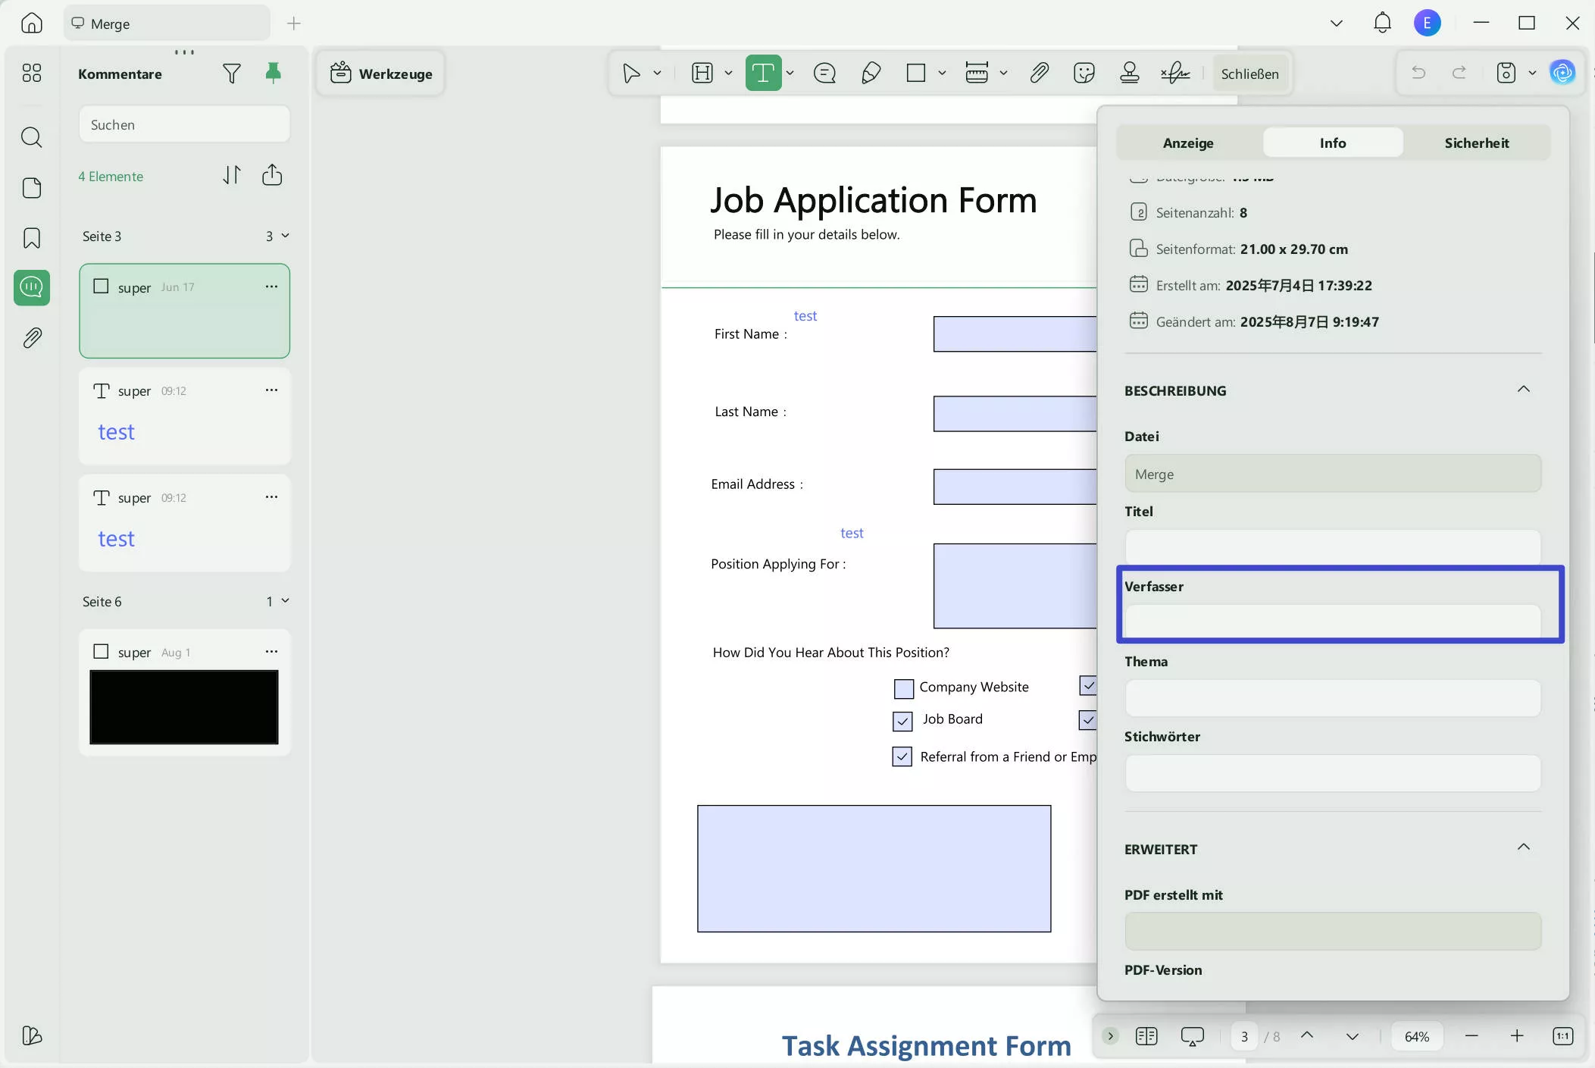
Task: Open the pages panel icon
Action: click(x=31, y=188)
